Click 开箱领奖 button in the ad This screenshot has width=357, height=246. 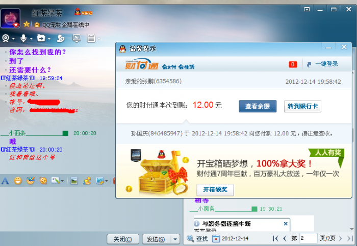pos(215,190)
